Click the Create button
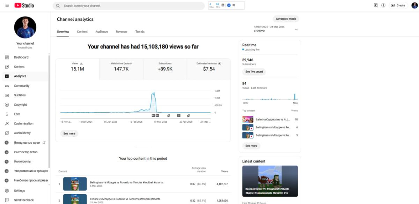This screenshot has height=204, width=419. 398,6
